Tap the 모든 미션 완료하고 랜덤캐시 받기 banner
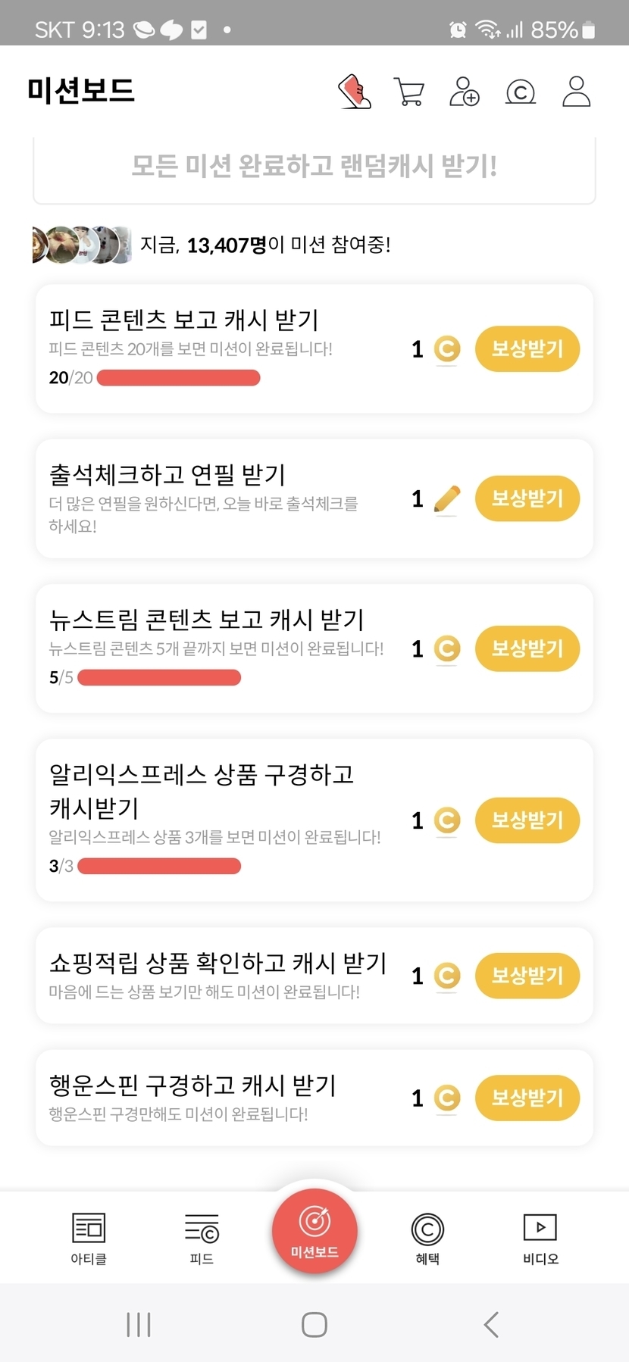Screen dimensions: 629x1362 [314, 166]
